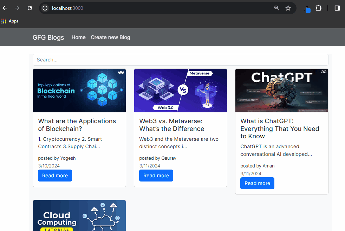Click the browser forward arrow
The height and width of the screenshot is (231, 345).
(17, 8)
